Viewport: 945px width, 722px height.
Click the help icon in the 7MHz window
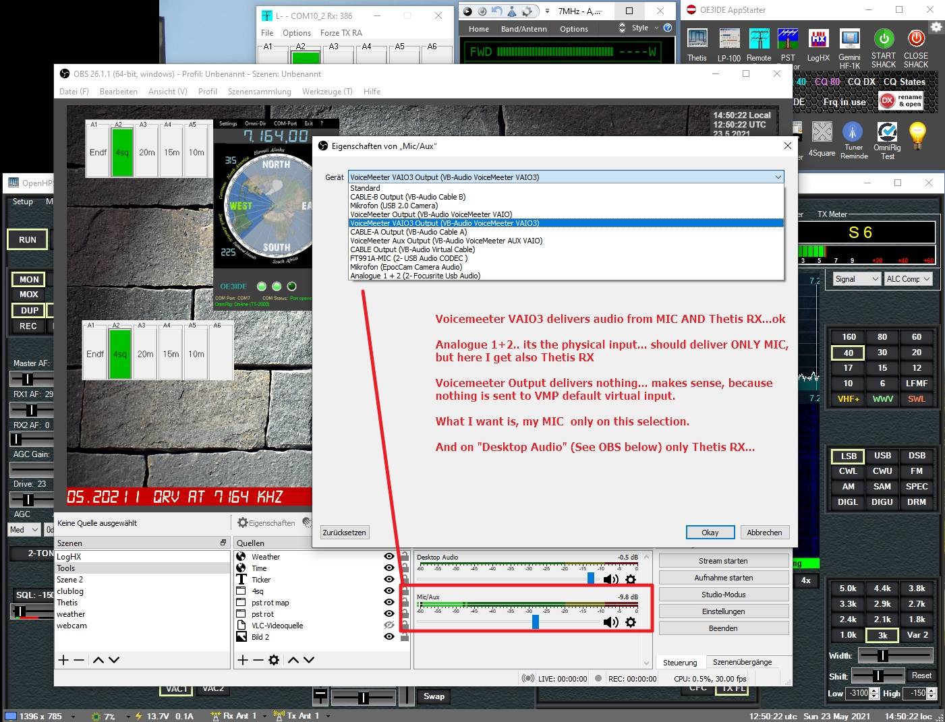[668, 28]
